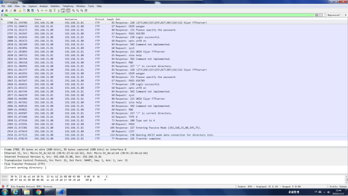Screen dimensions: 348x196
Task: Open the Windows Start menu
Action: 5,192
